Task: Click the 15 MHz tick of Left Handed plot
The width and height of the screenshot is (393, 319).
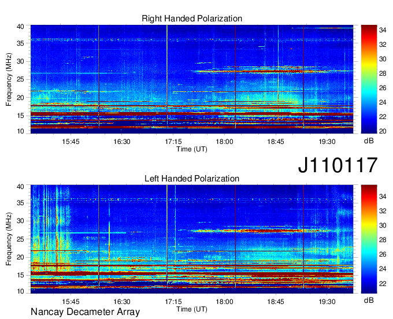Action: pyautogui.click(x=21, y=276)
